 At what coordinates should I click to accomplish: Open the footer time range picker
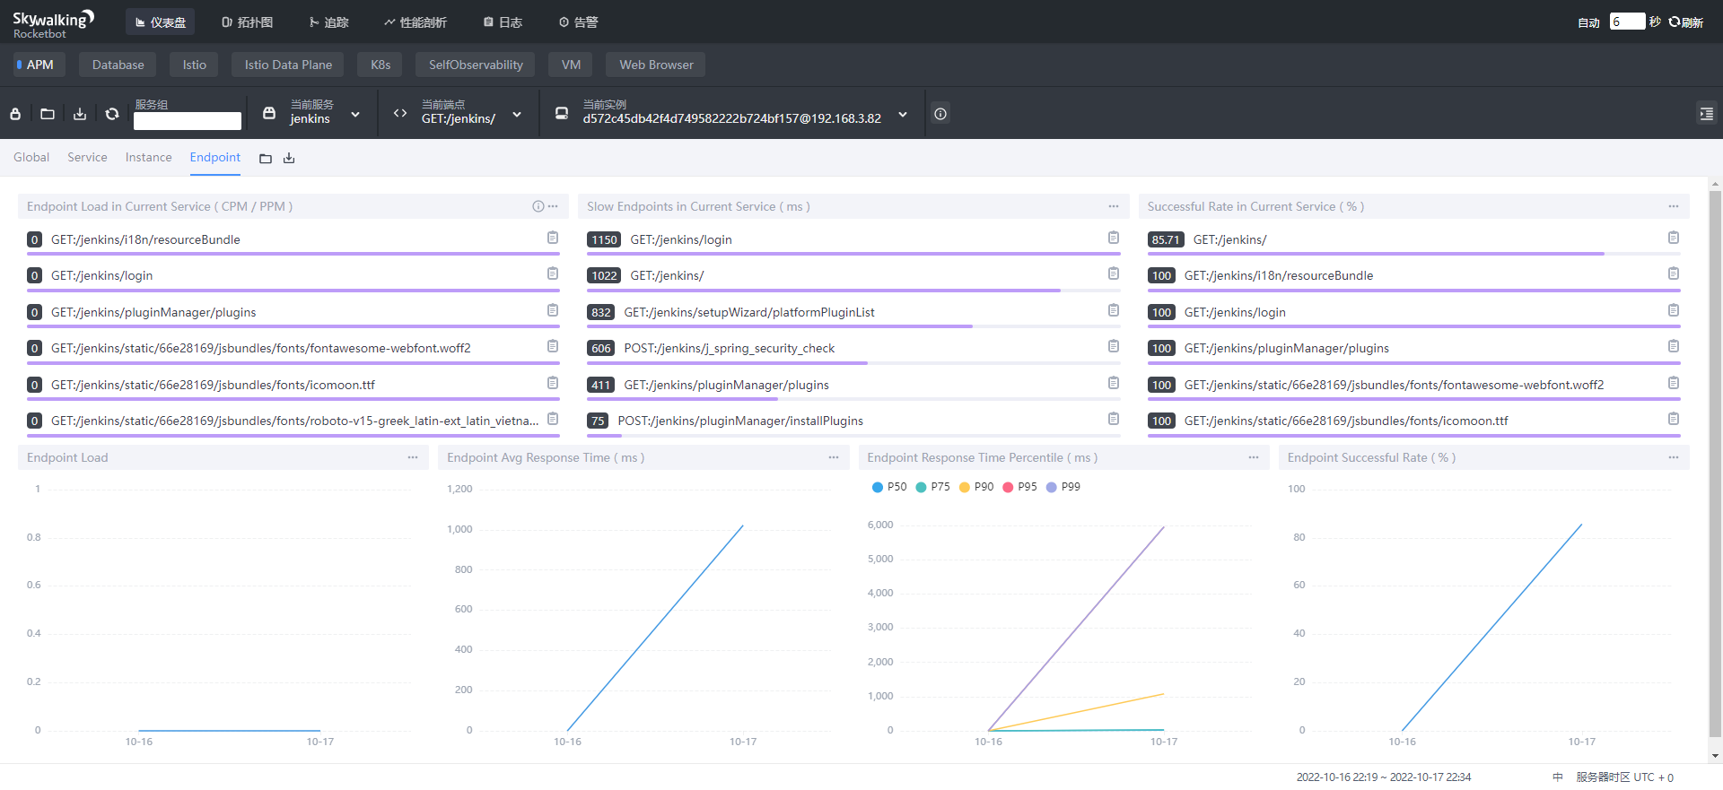tap(1384, 777)
